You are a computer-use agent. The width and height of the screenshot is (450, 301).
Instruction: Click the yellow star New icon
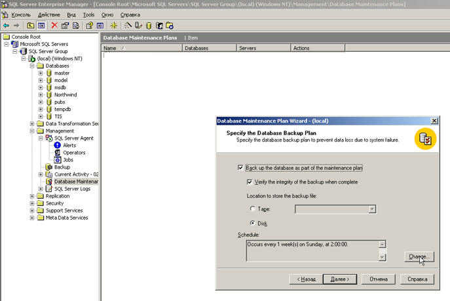[x=114, y=26]
